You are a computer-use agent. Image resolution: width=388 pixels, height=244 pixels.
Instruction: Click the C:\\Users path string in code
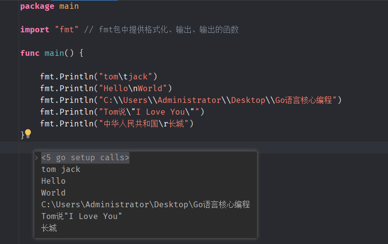(x=218, y=100)
